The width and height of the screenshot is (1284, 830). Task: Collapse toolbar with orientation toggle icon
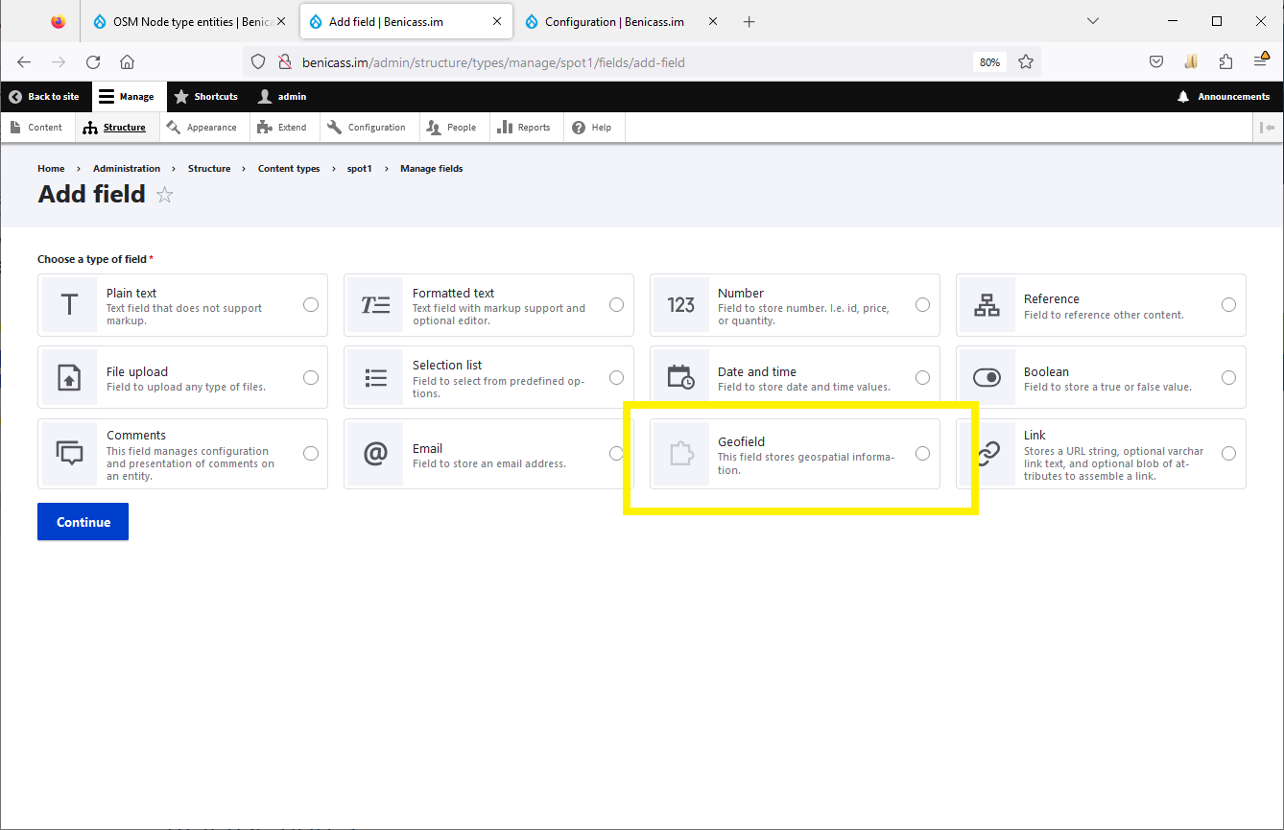[1269, 128]
